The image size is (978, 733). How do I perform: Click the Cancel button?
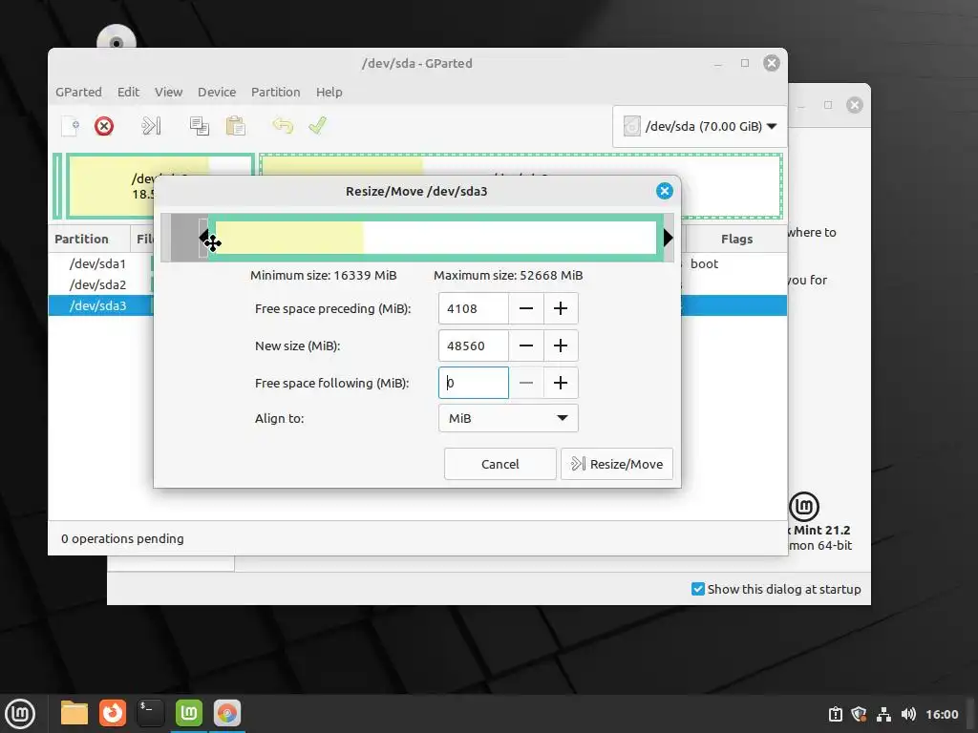500,464
